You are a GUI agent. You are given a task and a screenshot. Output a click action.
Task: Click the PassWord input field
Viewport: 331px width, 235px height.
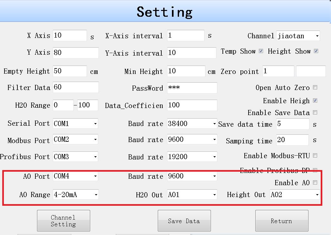point(192,88)
